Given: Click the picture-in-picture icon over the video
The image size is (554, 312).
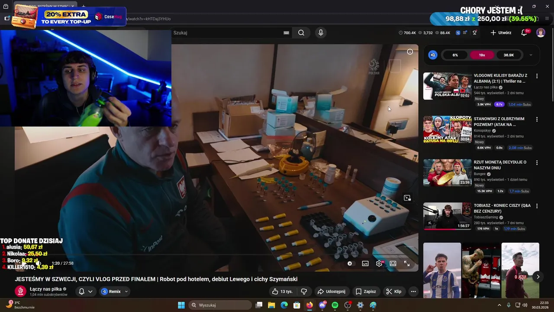Looking at the screenshot, I should tap(407, 198).
